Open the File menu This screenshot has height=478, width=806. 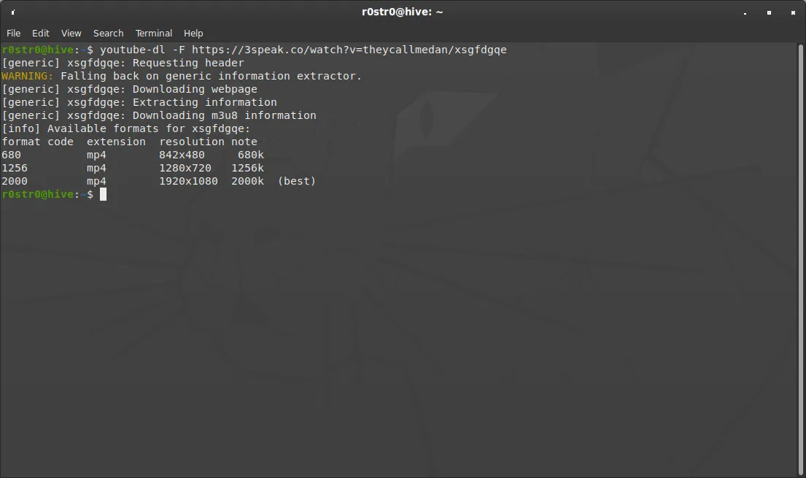(x=13, y=33)
